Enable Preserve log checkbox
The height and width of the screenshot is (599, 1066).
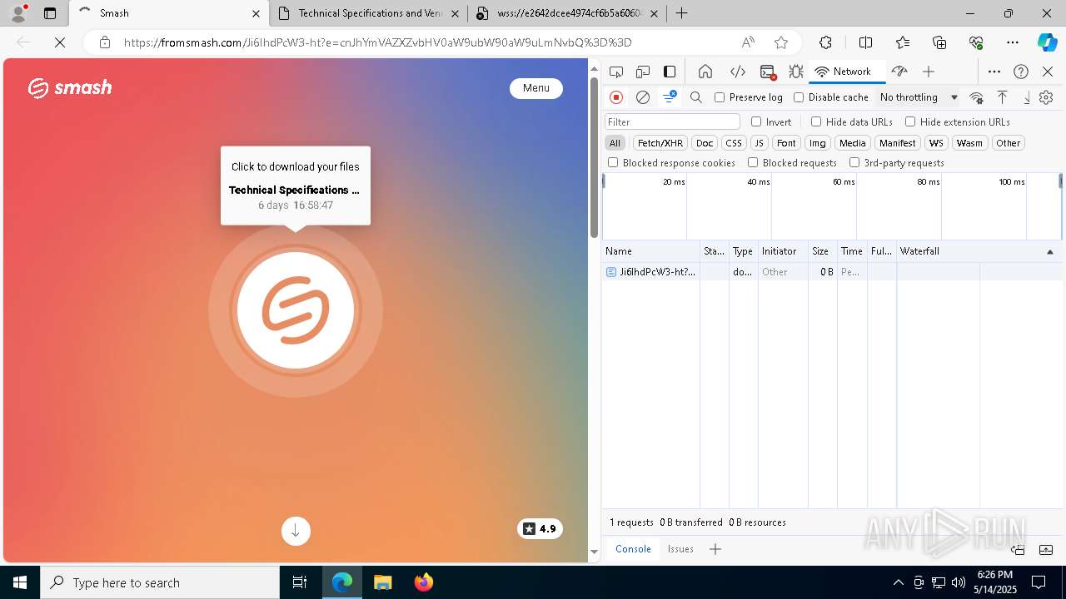[720, 97]
